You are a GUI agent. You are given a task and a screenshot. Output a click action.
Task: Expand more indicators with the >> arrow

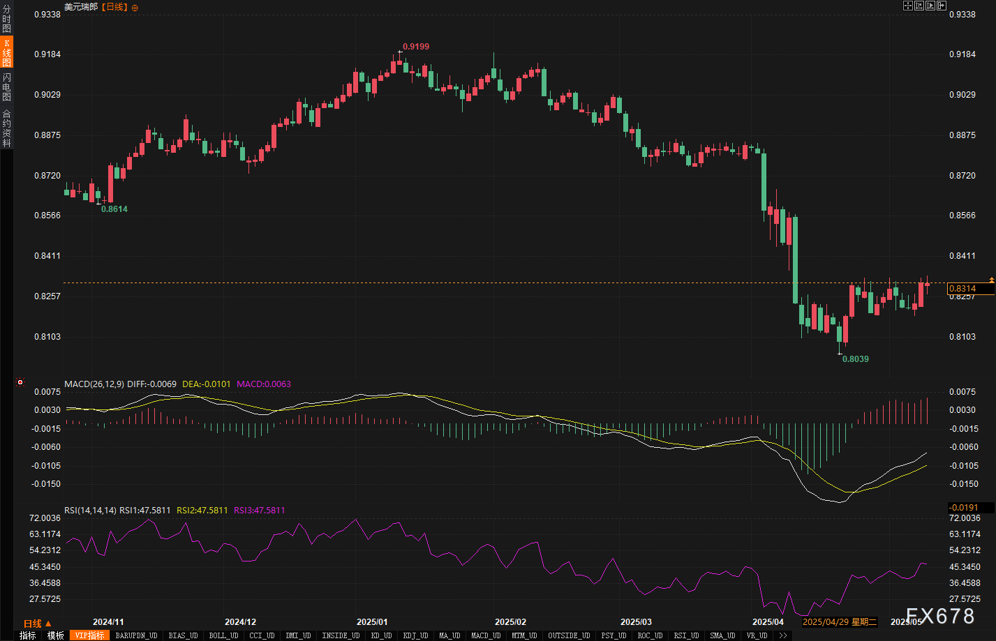(783, 635)
